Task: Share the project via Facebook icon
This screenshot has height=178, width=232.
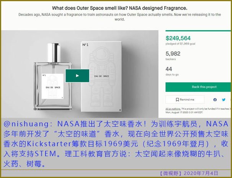Action: pos(215,100)
